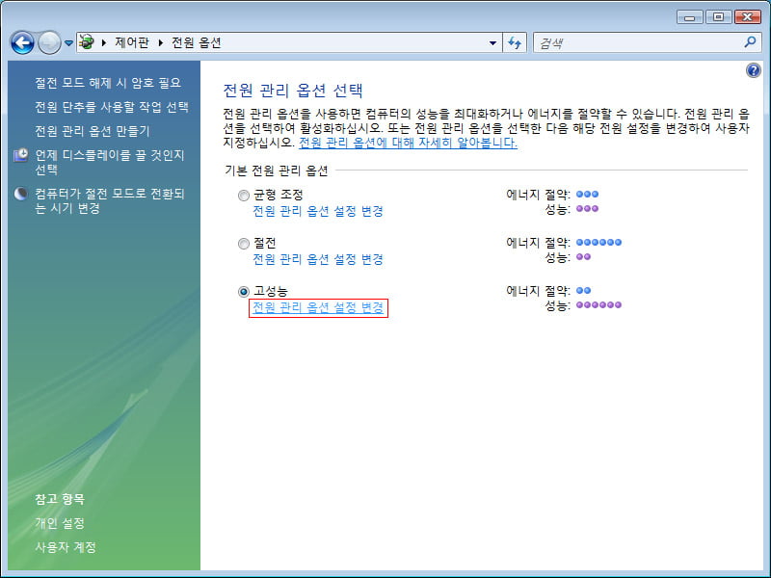Click the refresh icon in the address bar
The height and width of the screenshot is (578, 771).
pyautogui.click(x=514, y=41)
